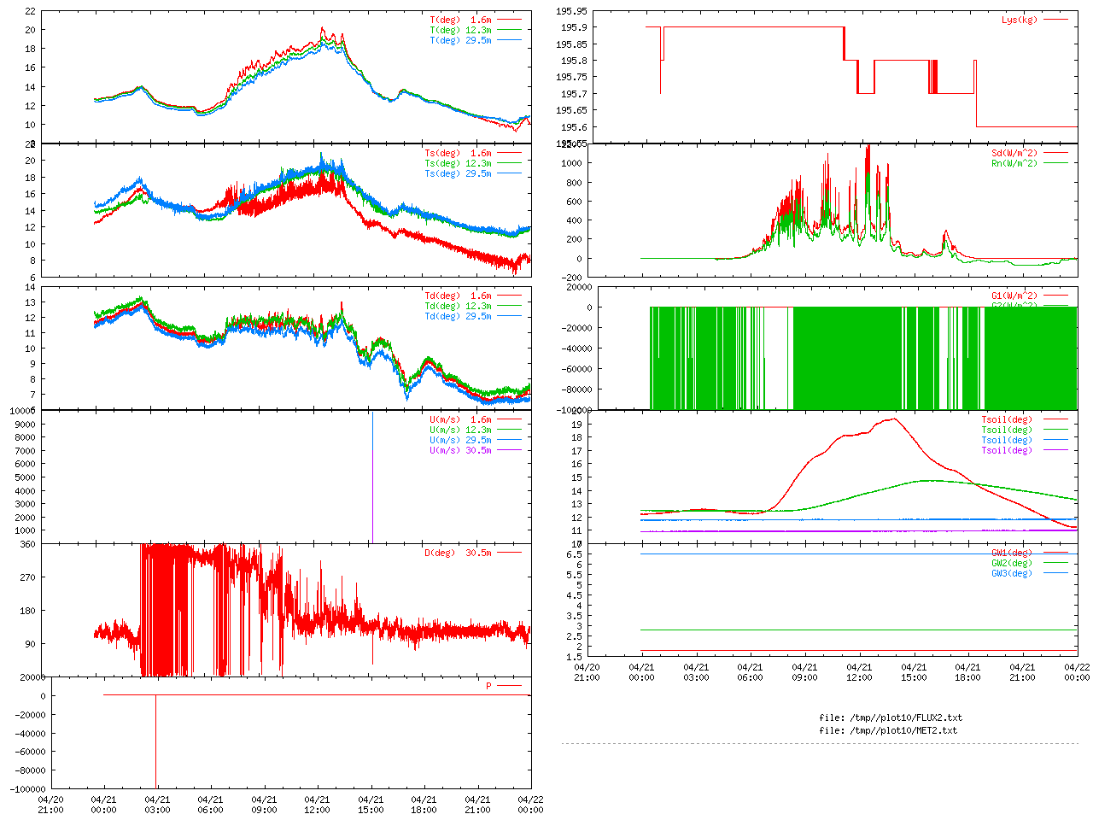Screen dimensions: 1093x820
Task: Click the 195.95 value on Lys axis
Action: coord(572,11)
